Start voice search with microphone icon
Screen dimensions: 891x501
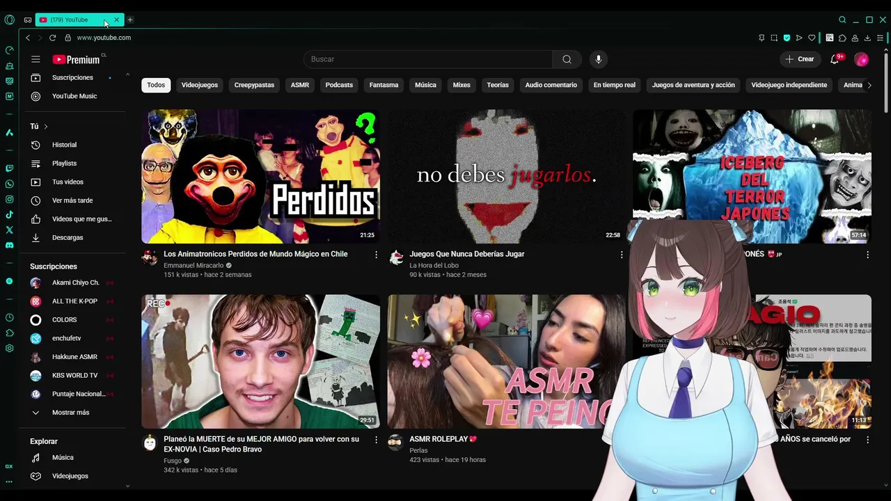[x=598, y=59]
